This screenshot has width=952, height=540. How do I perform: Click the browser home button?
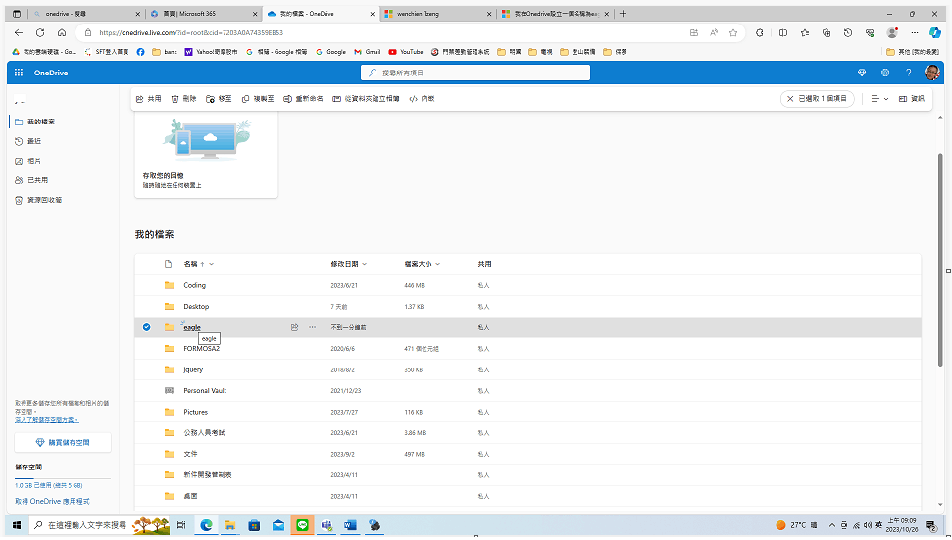62,32
